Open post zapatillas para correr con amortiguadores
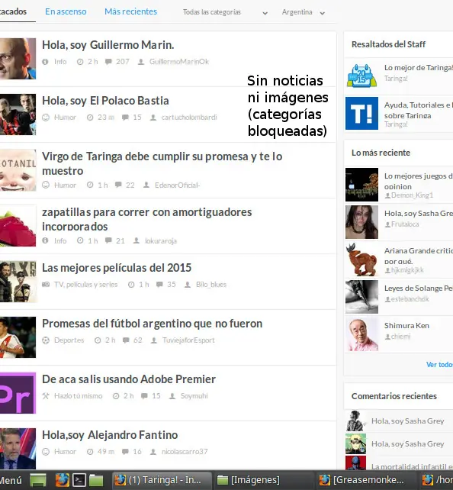 tap(147, 219)
